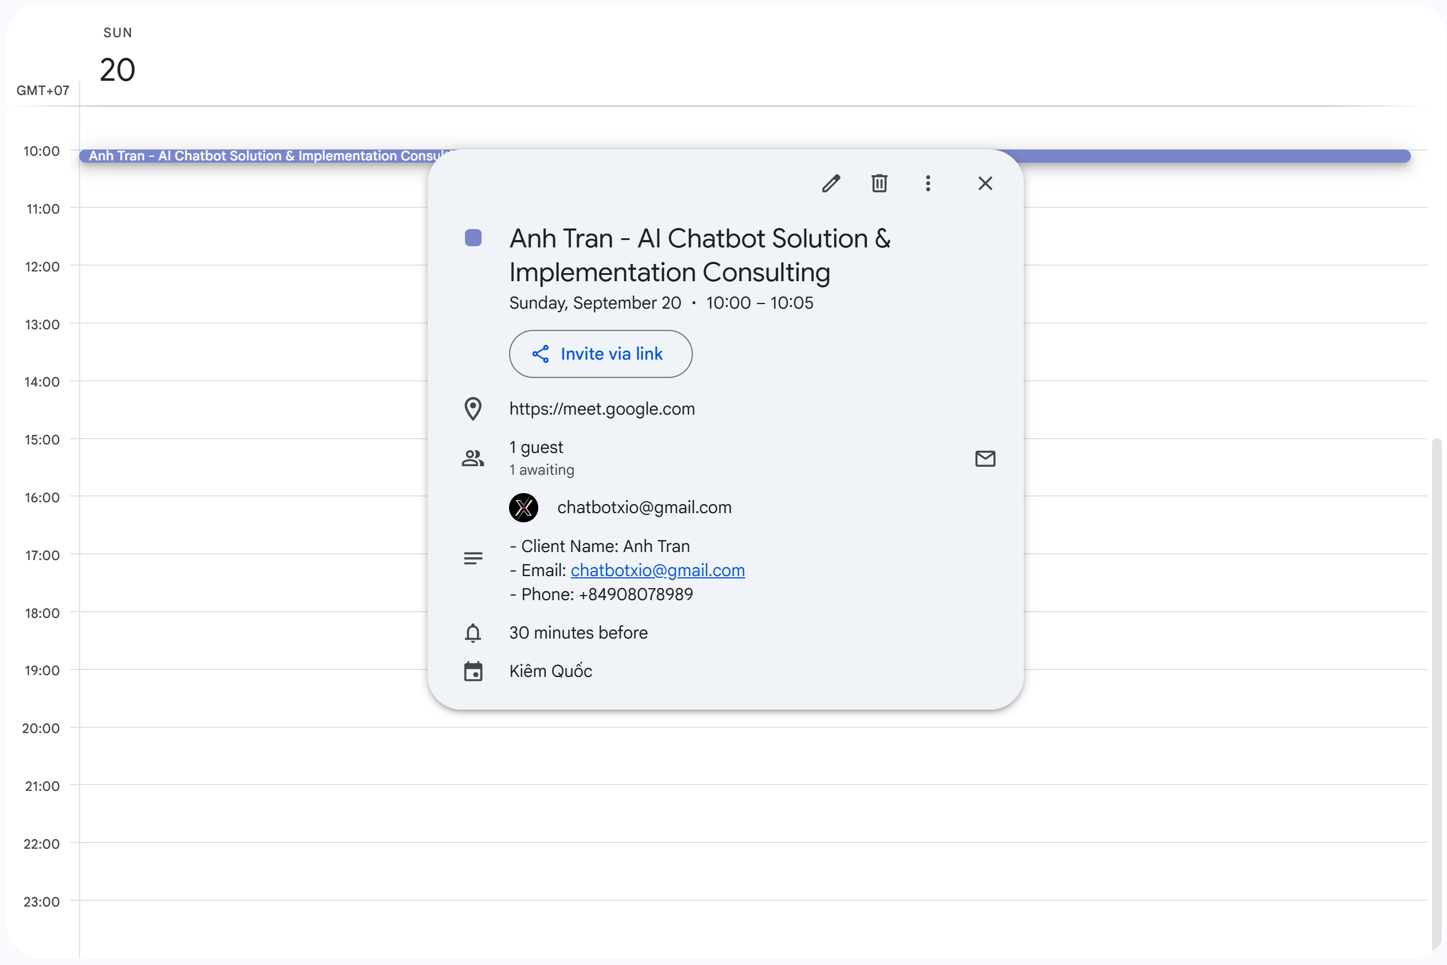The height and width of the screenshot is (965, 1447).
Task: Click the SUN day label
Action: (117, 33)
